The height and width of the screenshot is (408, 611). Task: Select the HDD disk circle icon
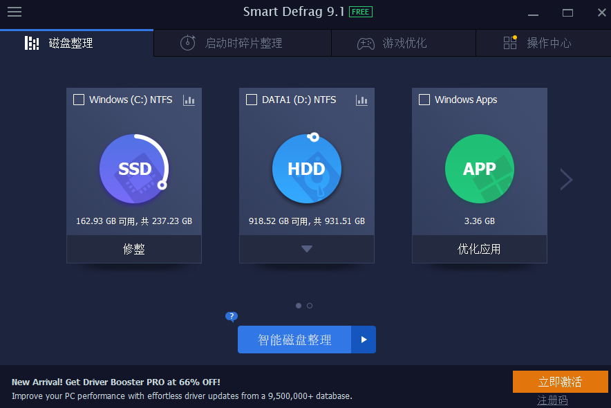[306, 168]
